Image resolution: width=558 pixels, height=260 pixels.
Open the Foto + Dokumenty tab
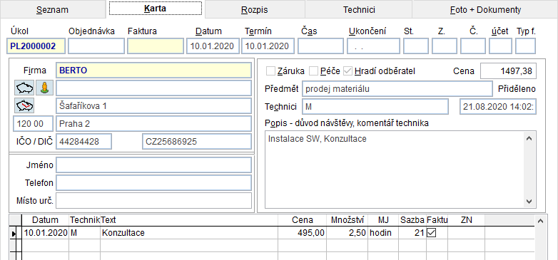point(485,9)
